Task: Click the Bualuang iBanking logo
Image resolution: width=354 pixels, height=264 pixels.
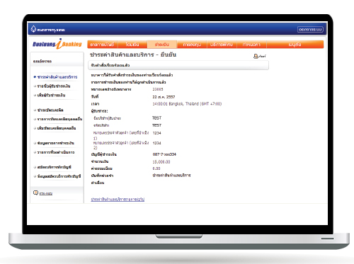Action: pyautogui.click(x=57, y=44)
